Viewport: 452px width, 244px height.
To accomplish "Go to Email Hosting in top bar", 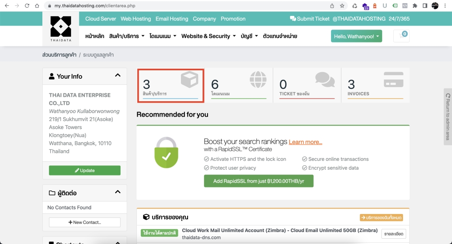I will coord(172,19).
